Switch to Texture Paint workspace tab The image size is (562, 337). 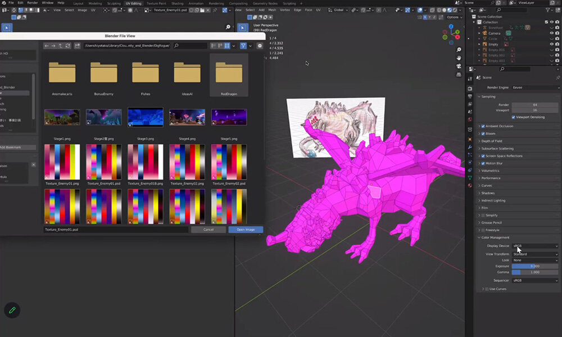click(x=156, y=3)
